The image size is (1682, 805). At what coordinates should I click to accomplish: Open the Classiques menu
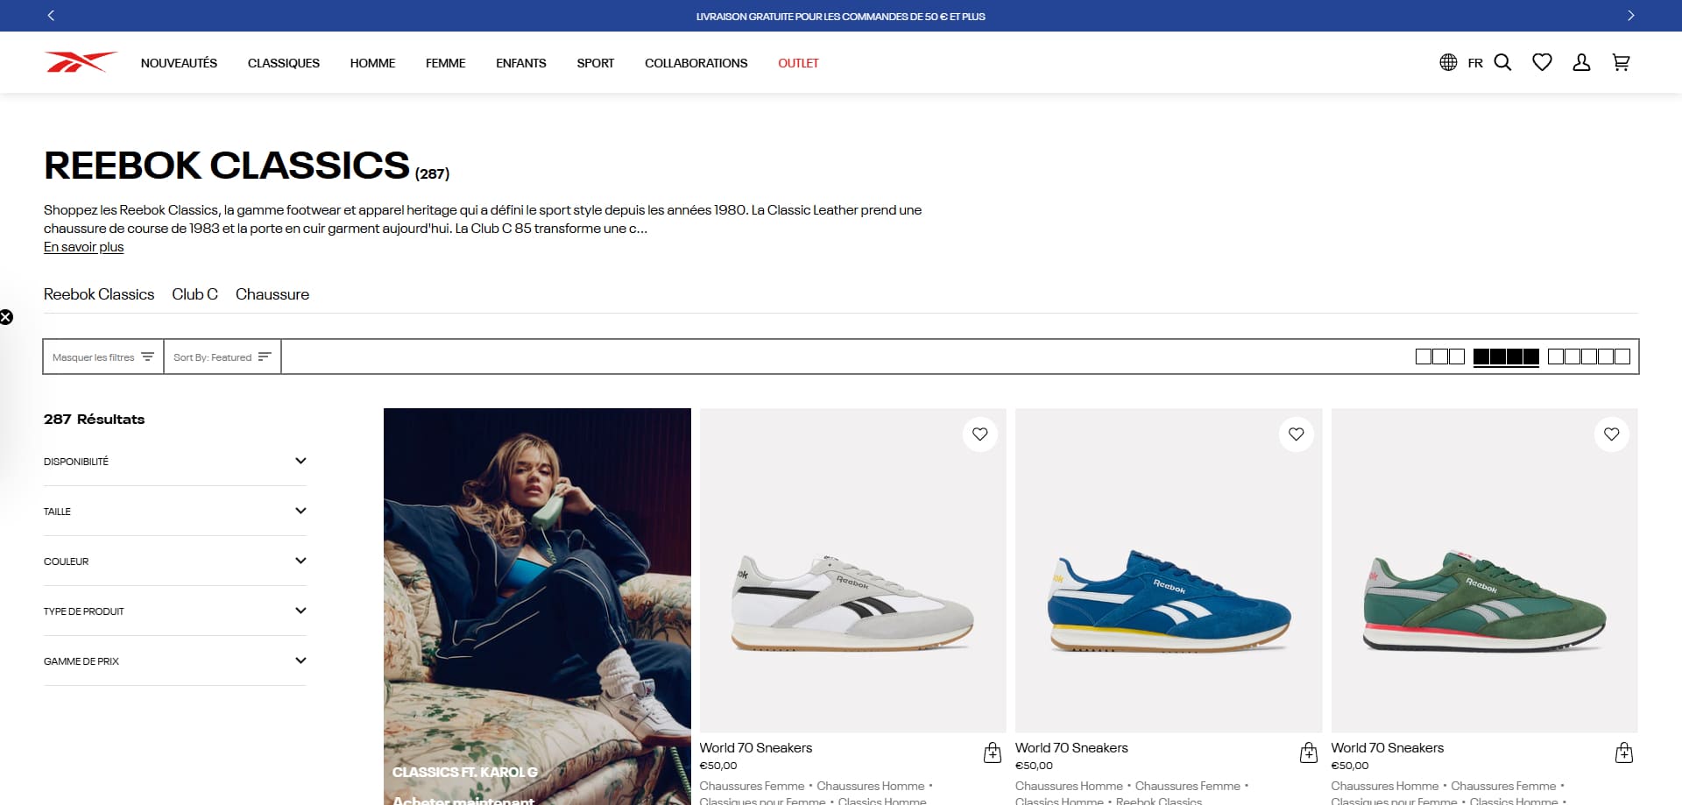[284, 63]
